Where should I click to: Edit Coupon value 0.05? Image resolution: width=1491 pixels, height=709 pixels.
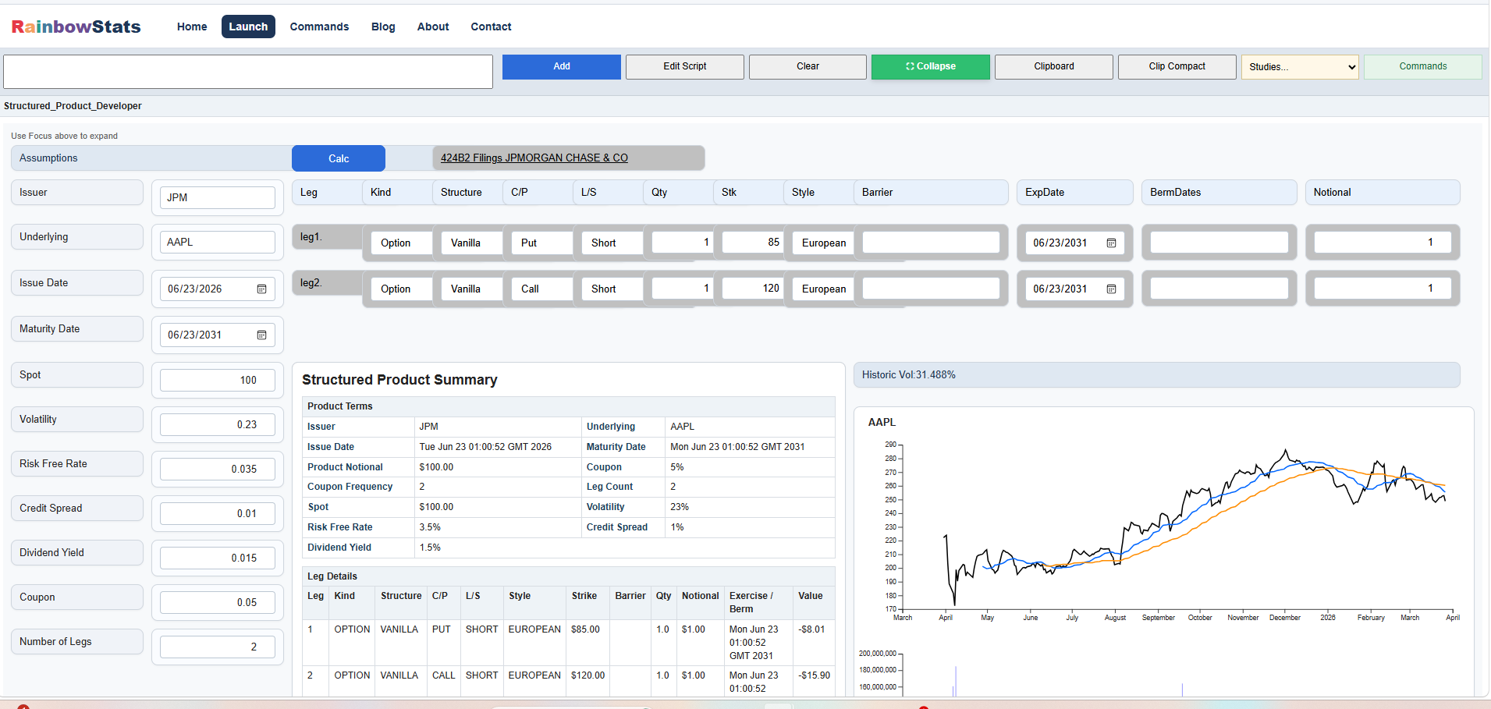click(x=218, y=602)
